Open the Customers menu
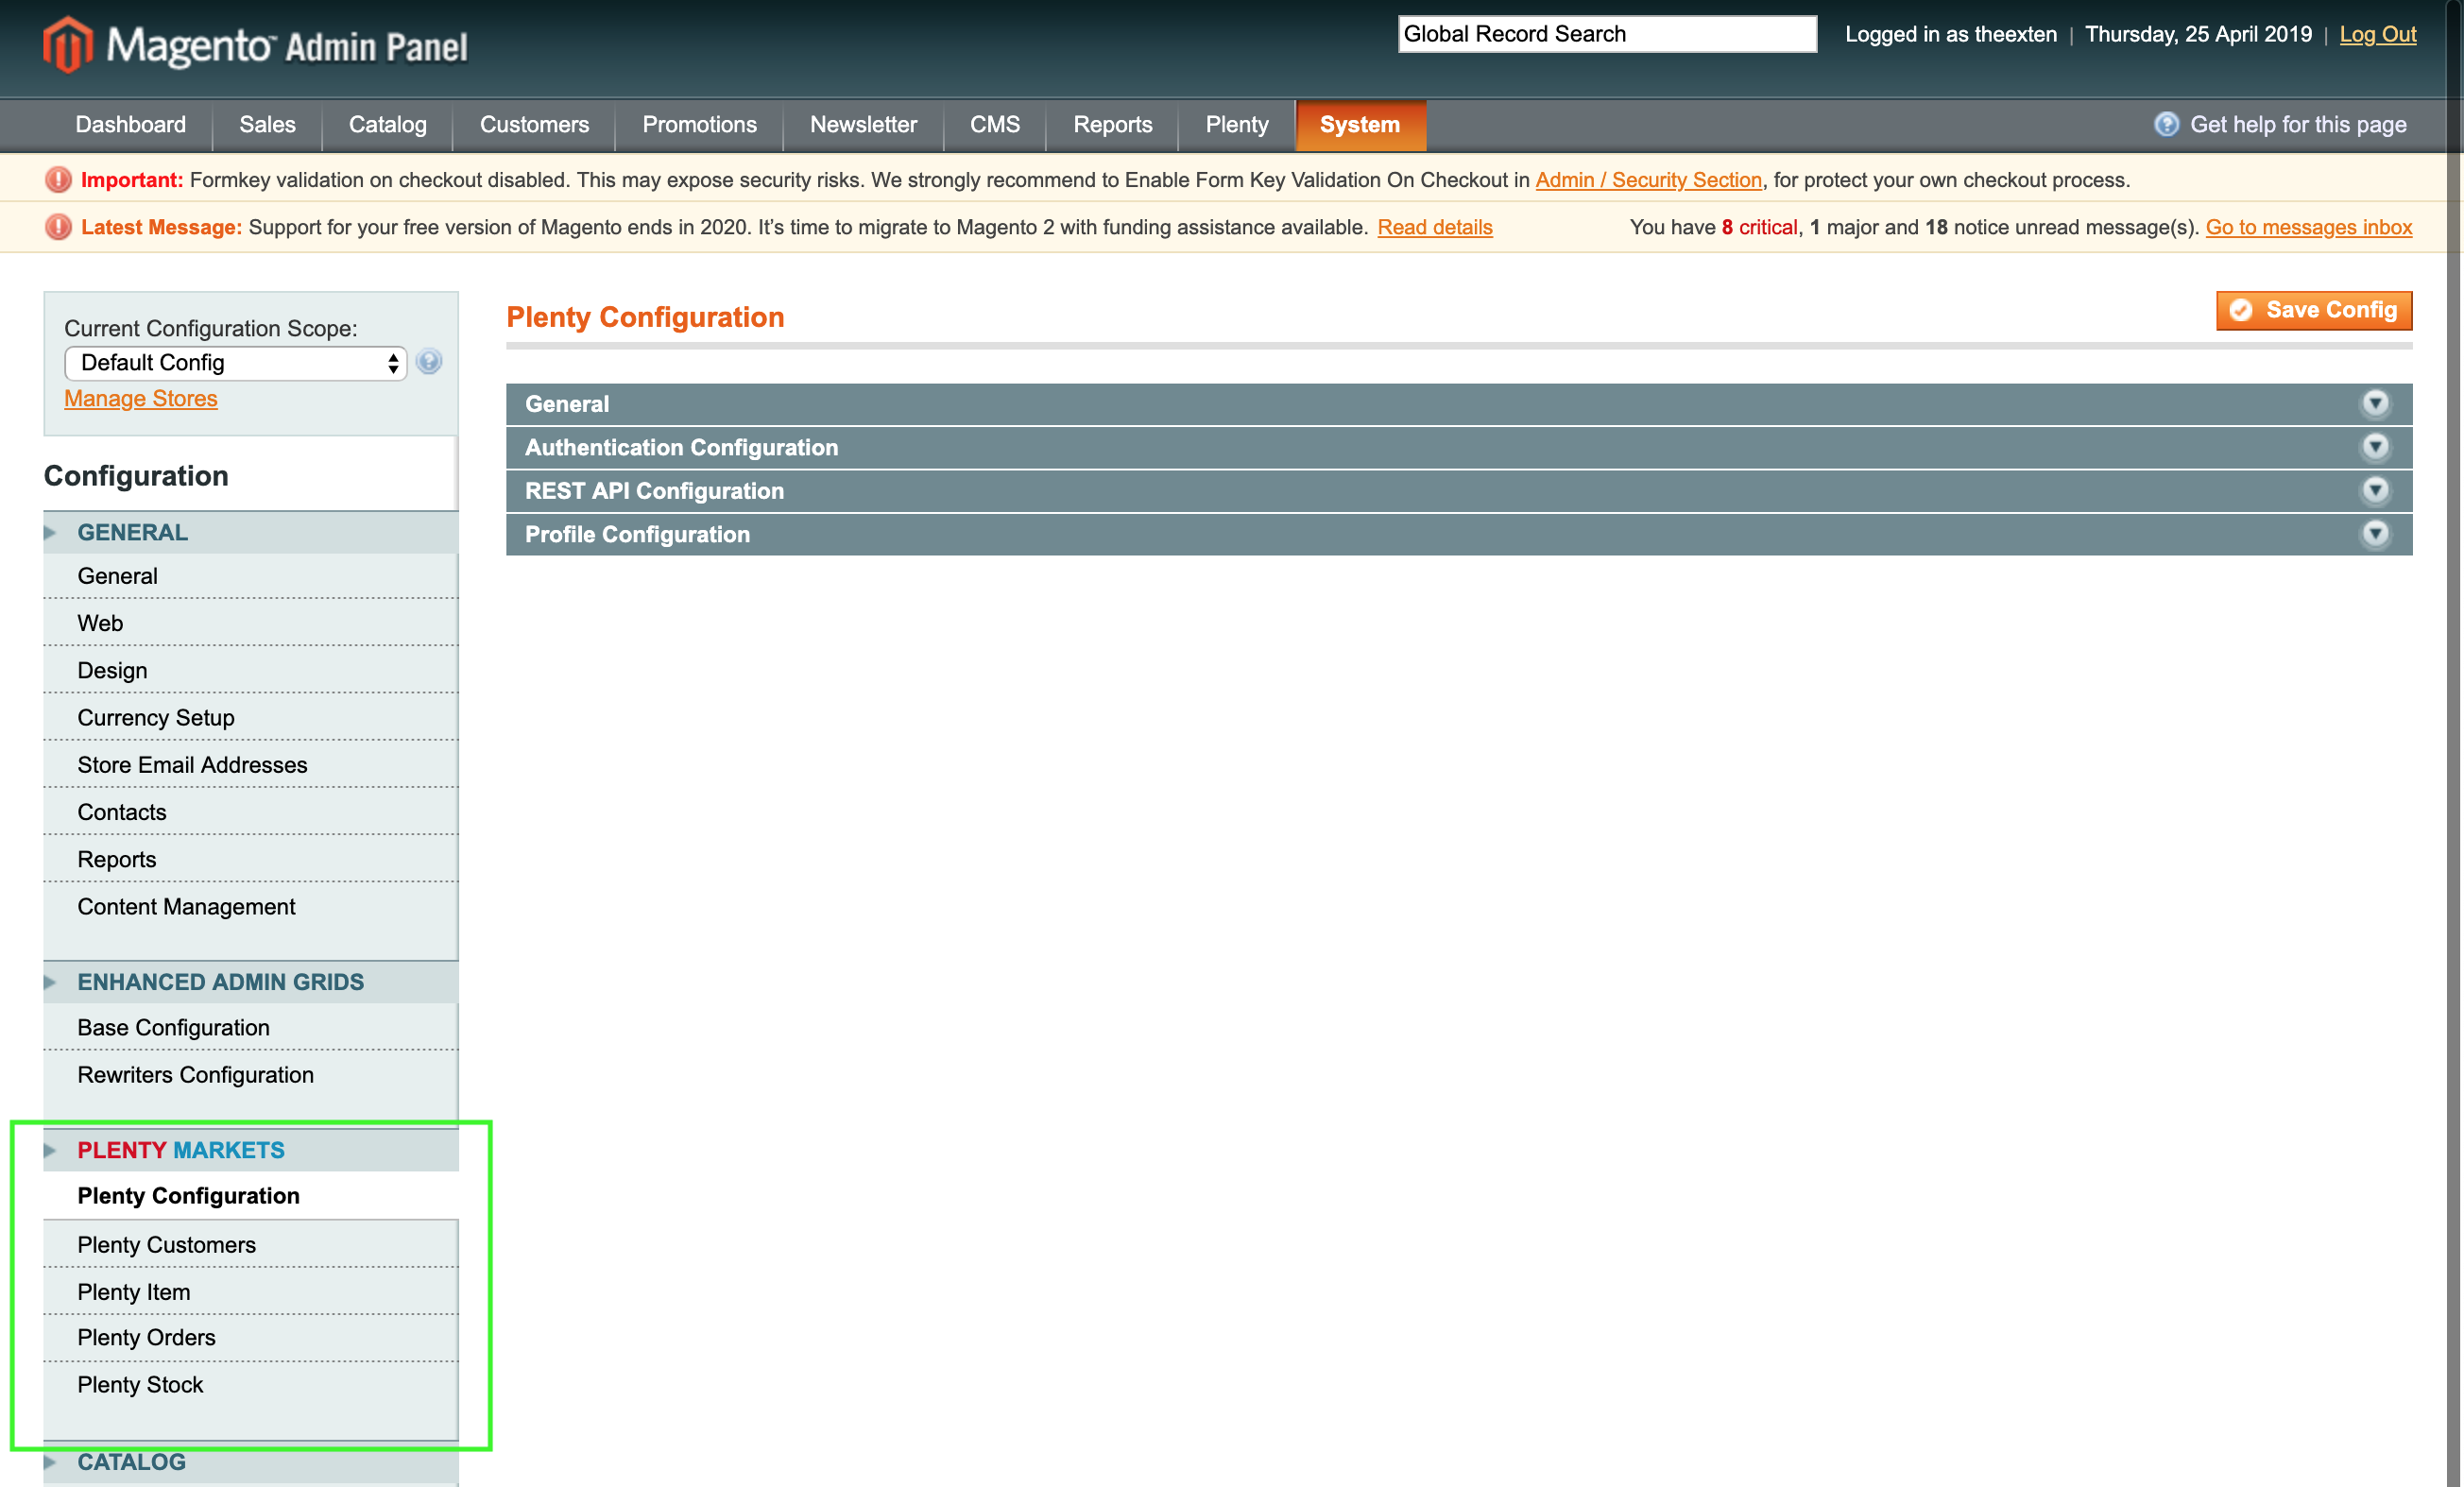 [x=534, y=125]
